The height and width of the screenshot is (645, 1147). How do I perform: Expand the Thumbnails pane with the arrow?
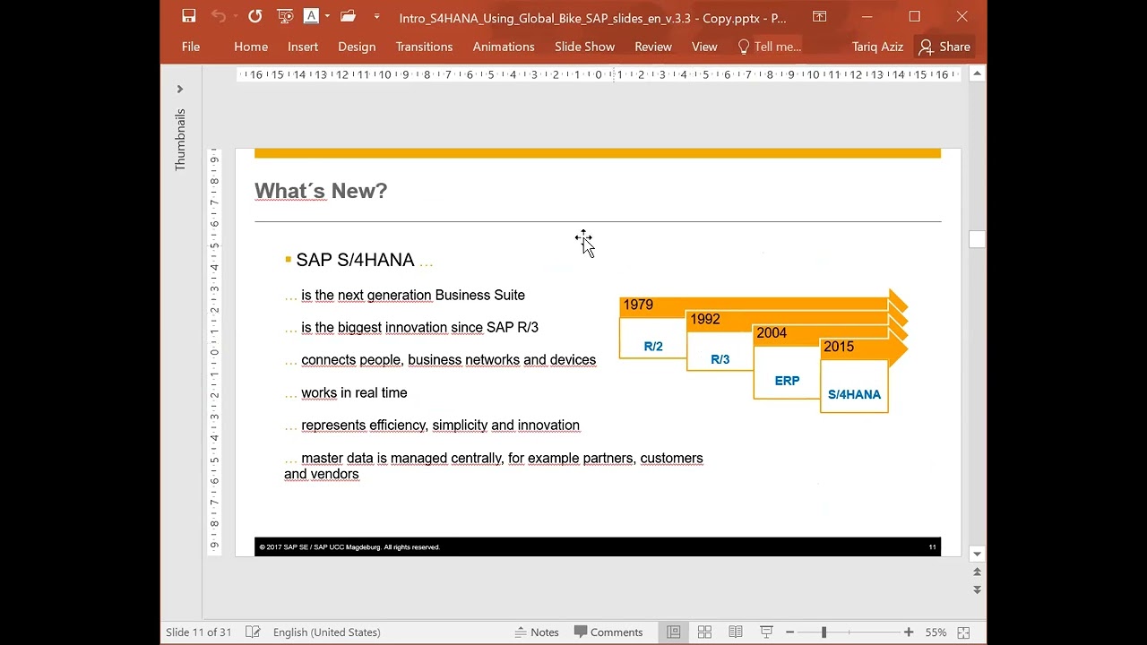(x=180, y=89)
